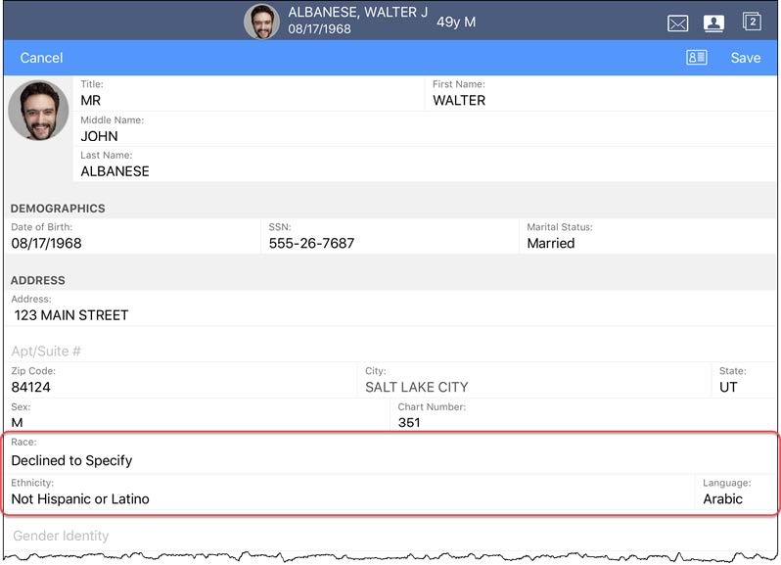Tap the ID card scan icon beside Save
This screenshot has width=781, height=565.
(x=696, y=58)
